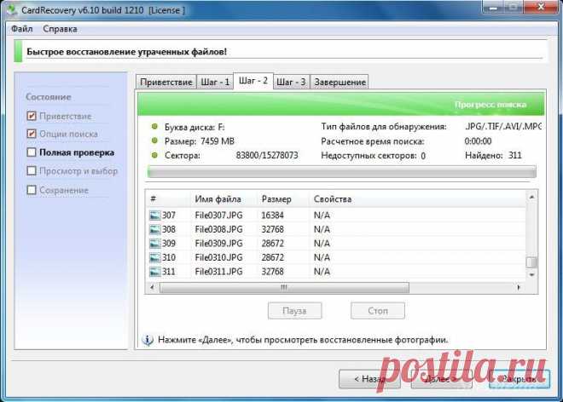This screenshot has height=402, width=563.
Task: Click the estimated time value 0:00:00
Action: pos(478,141)
